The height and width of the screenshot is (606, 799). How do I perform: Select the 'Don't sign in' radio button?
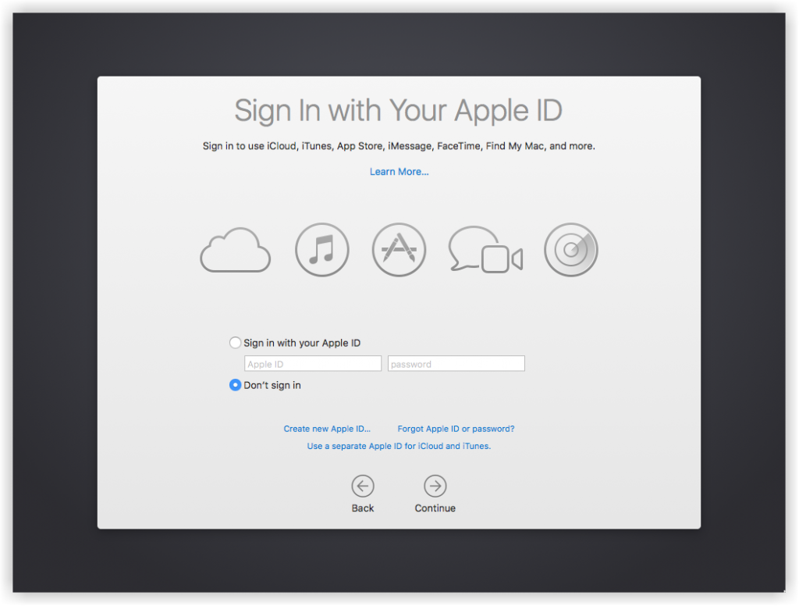(235, 385)
